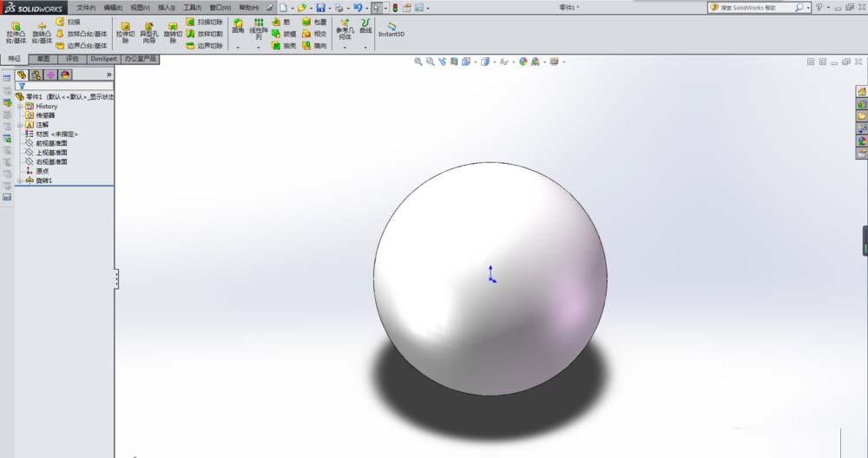Select the 筋 rib tool

point(280,22)
